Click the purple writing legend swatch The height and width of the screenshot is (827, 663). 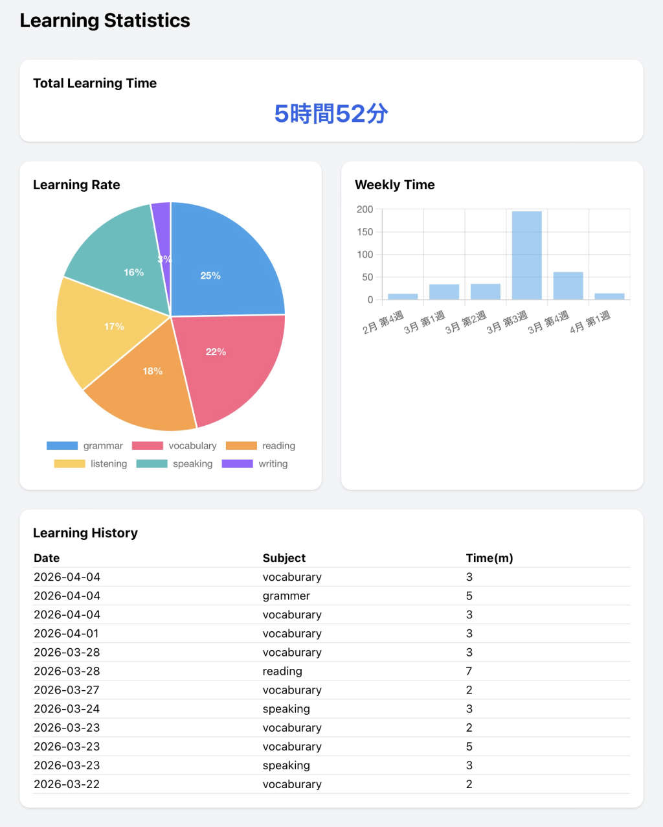click(237, 464)
